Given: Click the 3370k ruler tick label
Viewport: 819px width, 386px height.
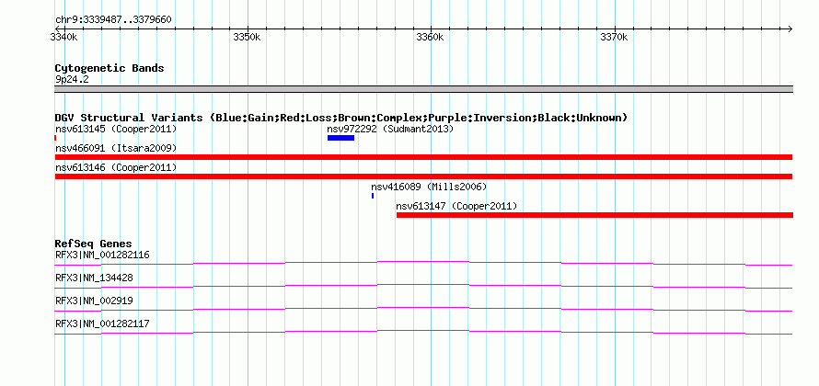Looking at the screenshot, I should click(x=615, y=37).
